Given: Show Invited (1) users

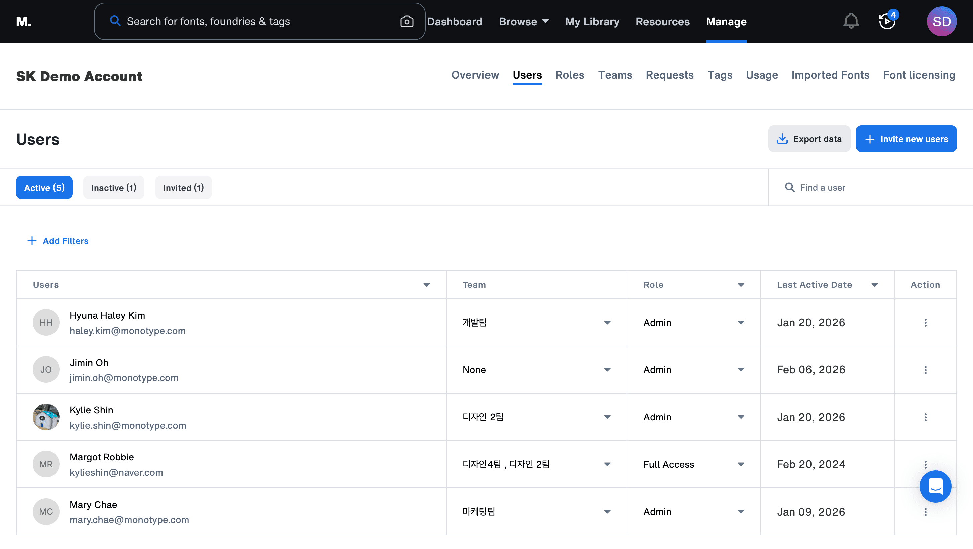Looking at the screenshot, I should click(183, 188).
